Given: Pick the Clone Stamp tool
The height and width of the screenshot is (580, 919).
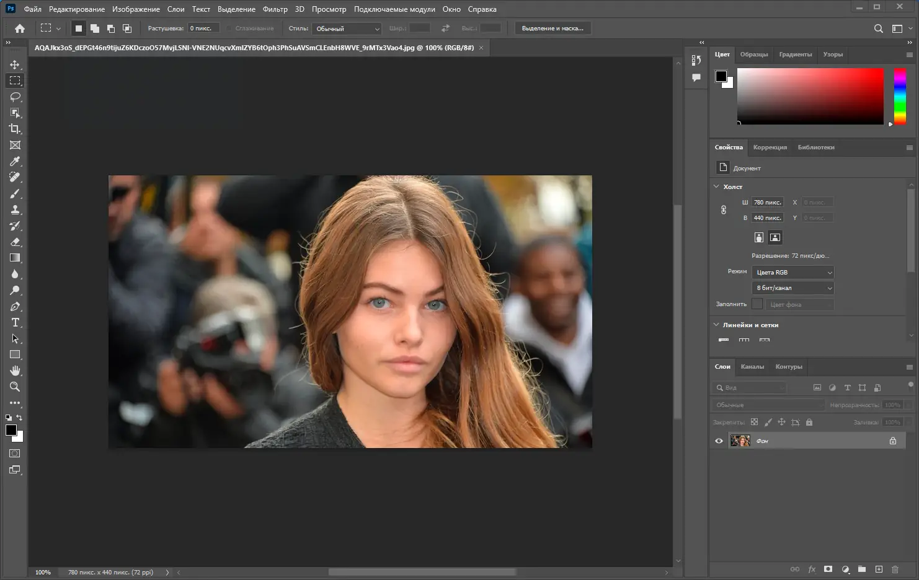Looking at the screenshot, I should tap(15, 209).
